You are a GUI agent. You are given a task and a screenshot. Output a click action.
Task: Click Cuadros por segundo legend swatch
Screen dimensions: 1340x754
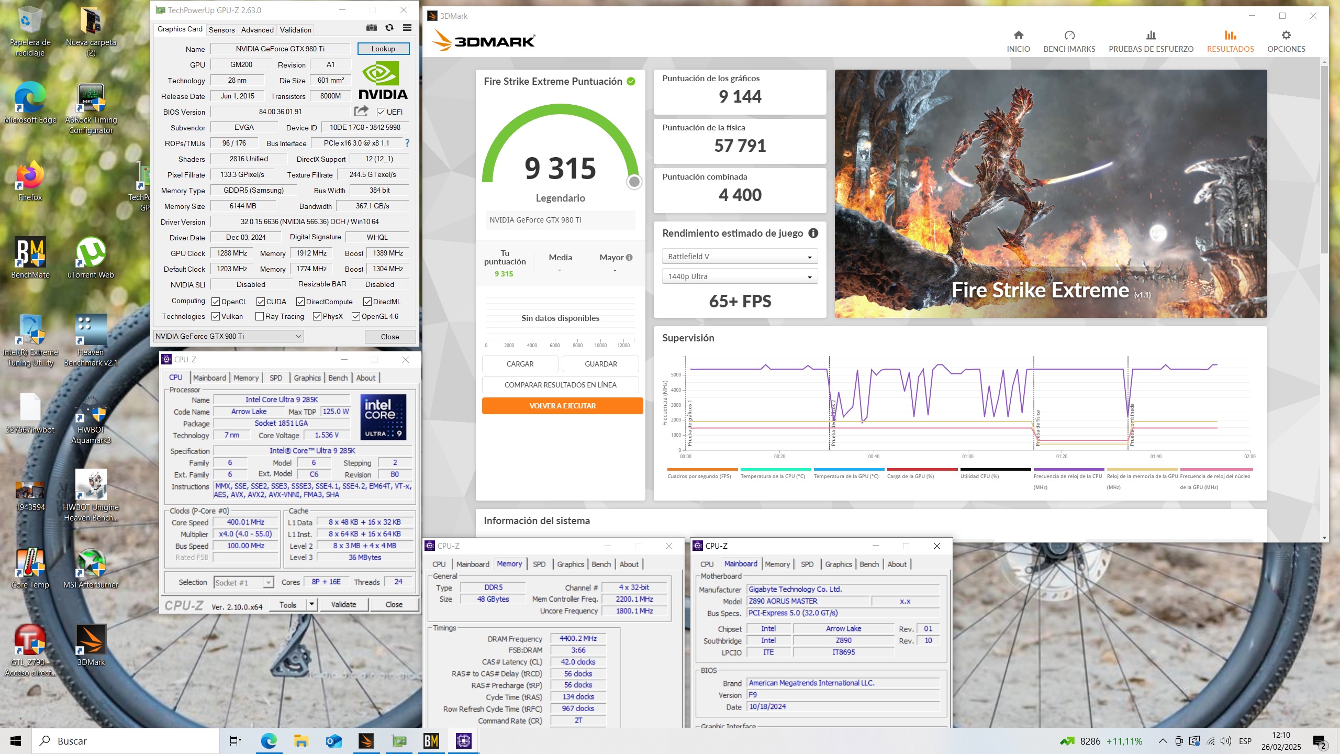point(702,469)
